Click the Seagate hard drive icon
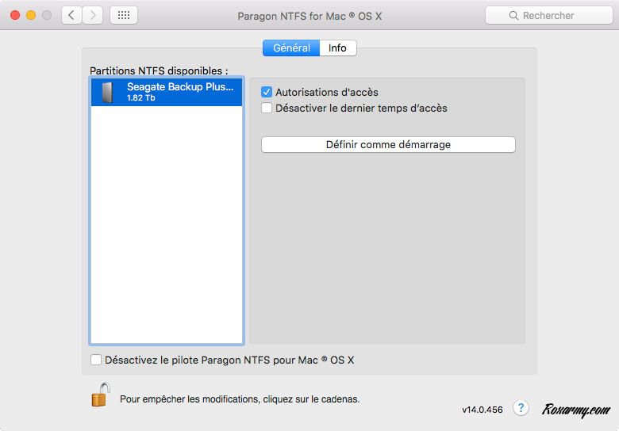This screenshot has width=619, height=431. point(106,92)
